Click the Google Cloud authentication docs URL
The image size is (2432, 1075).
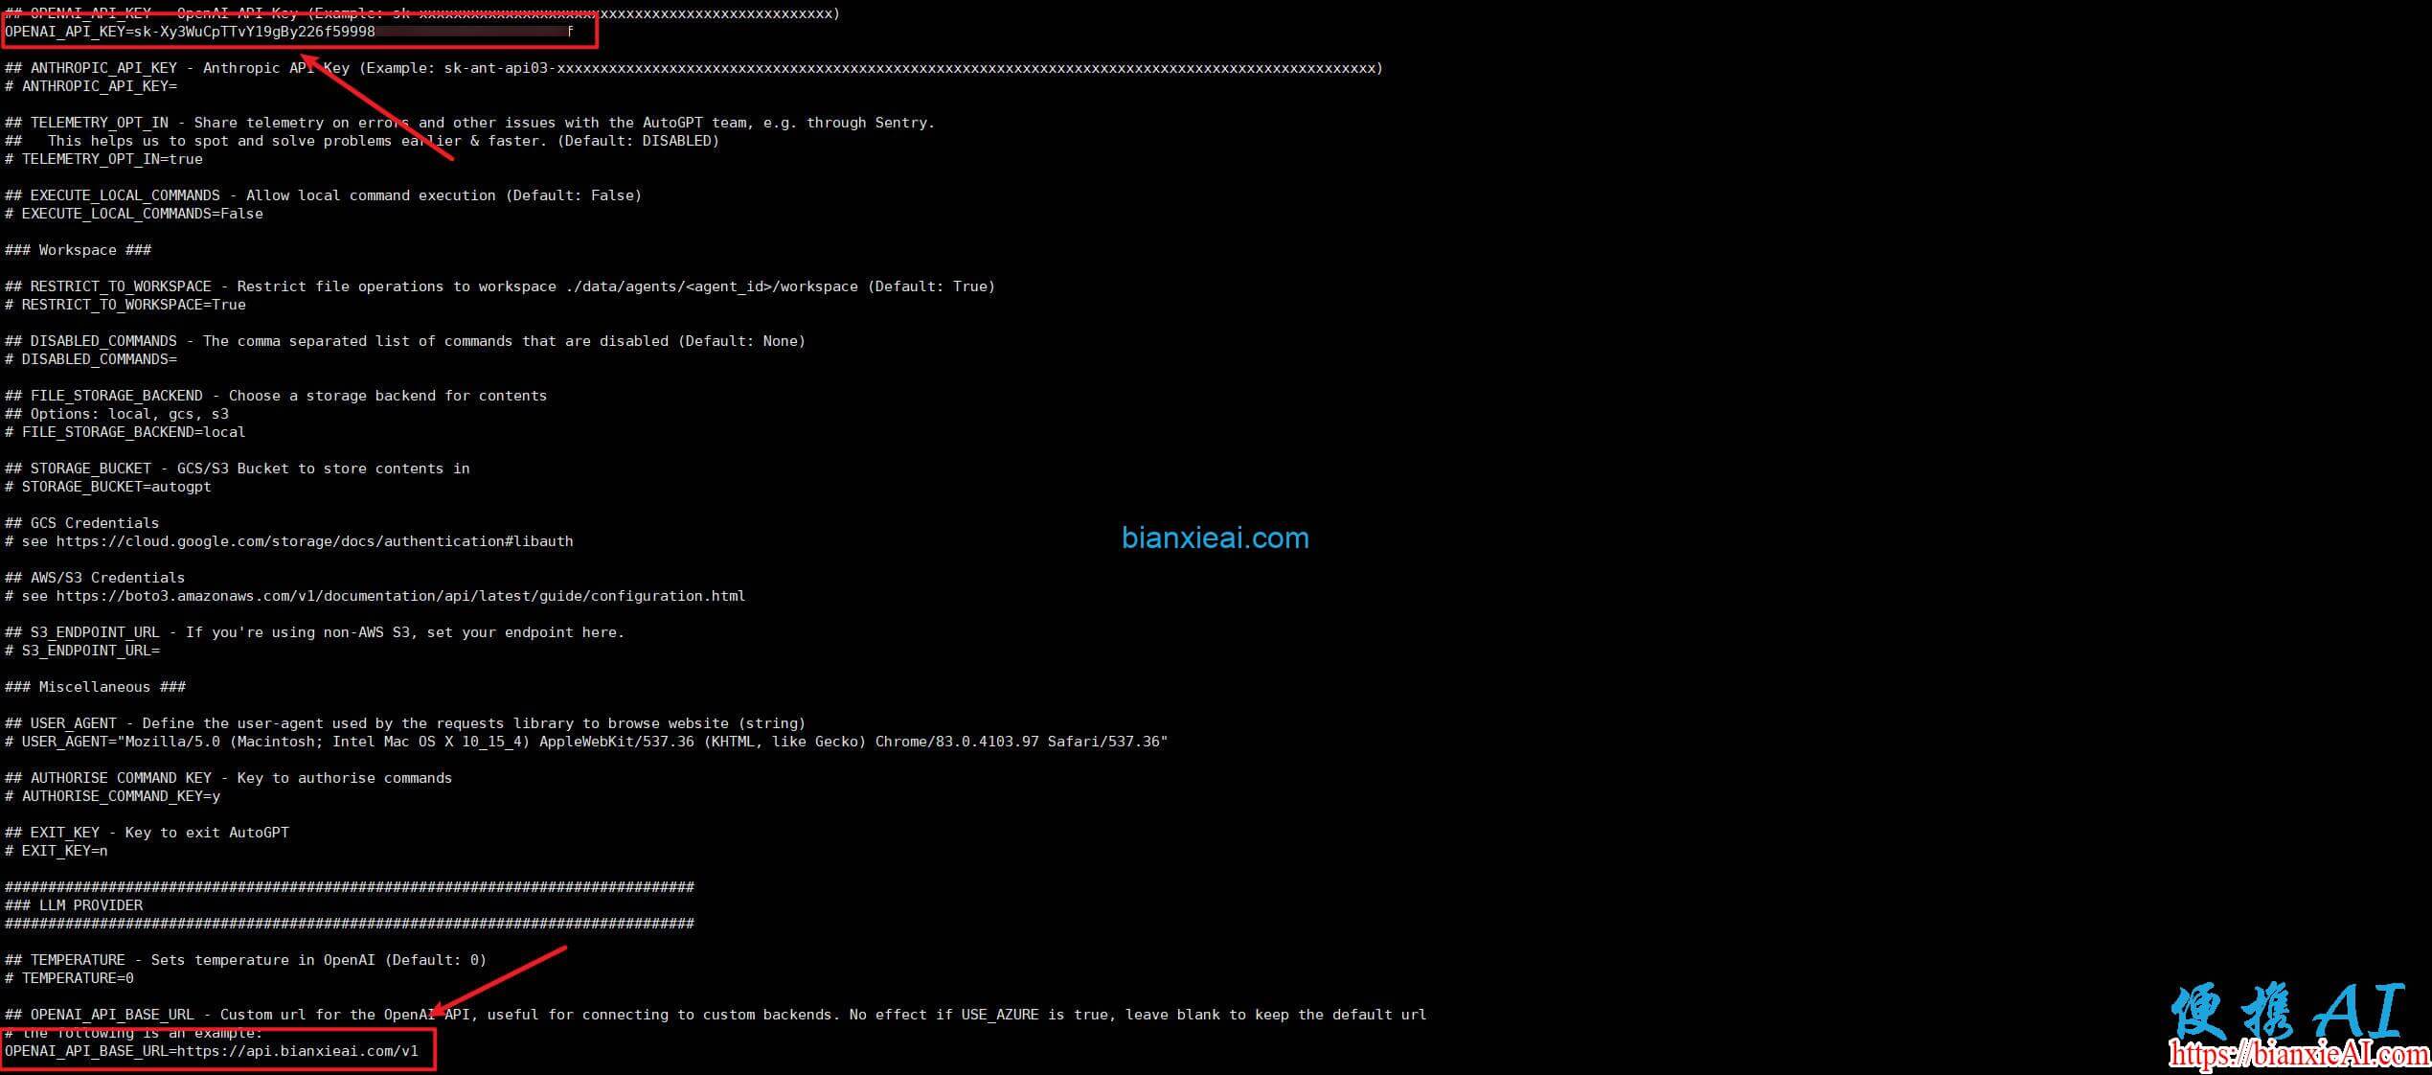[x=314, y=541]
